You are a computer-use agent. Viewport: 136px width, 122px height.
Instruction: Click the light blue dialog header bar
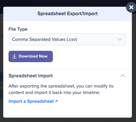pyautogui.click(x=68, y=14)
